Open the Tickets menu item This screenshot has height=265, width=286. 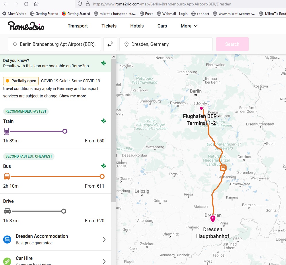coord(109,26)
